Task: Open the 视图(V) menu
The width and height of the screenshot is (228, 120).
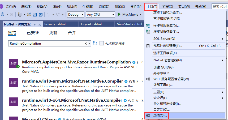Action: pos(42,7)
